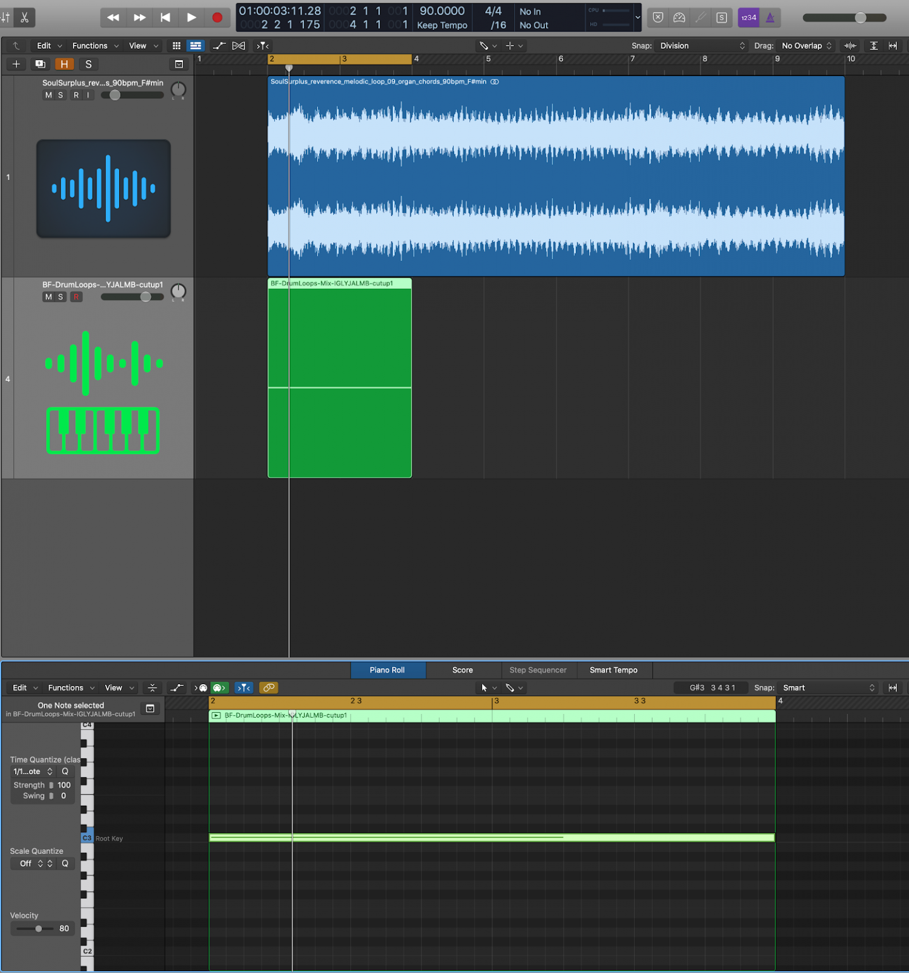The width and height of the screenshot is (909, 973).
Task: Click the Waveform Zoom button
Action: tap(850, 46)
